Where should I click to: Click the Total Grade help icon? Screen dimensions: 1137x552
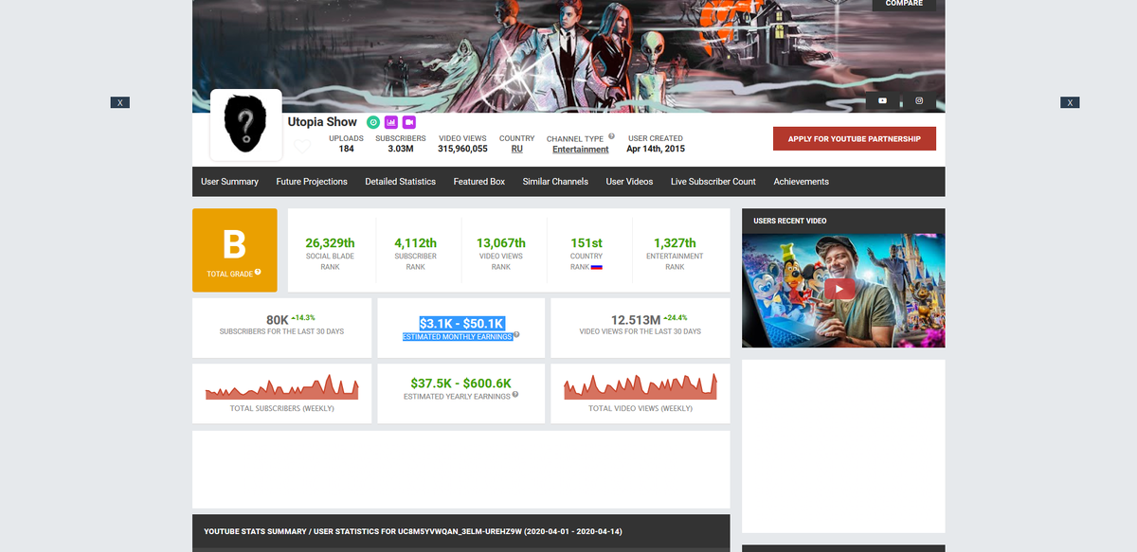click(258, 273)
